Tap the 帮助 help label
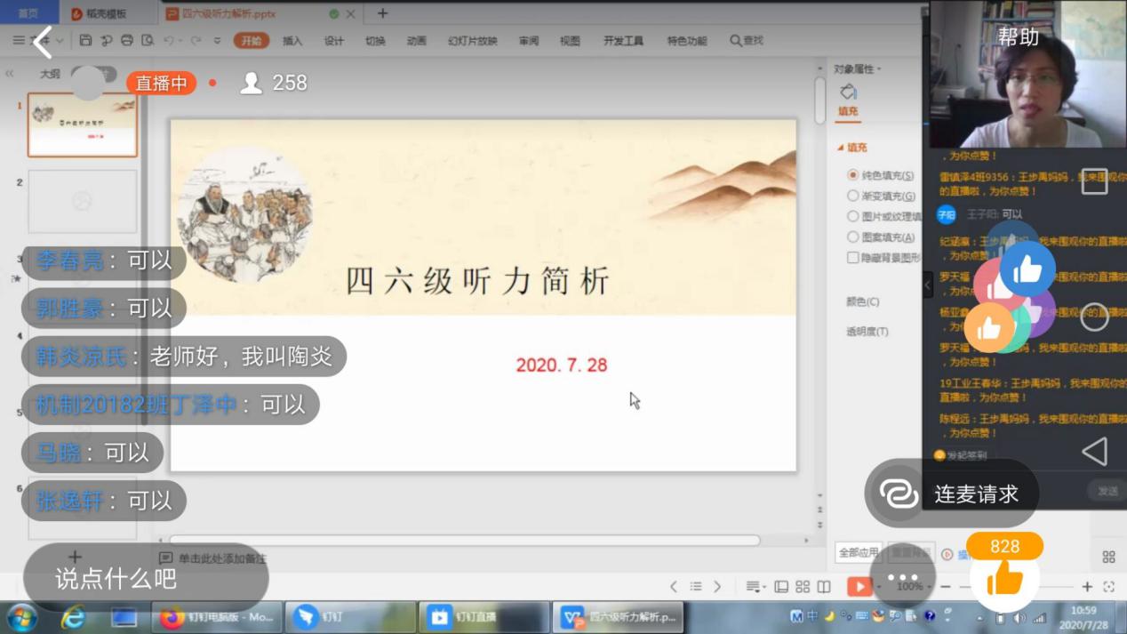The height and width of the screenshot is (634, 1127). tap(1019, 37)
